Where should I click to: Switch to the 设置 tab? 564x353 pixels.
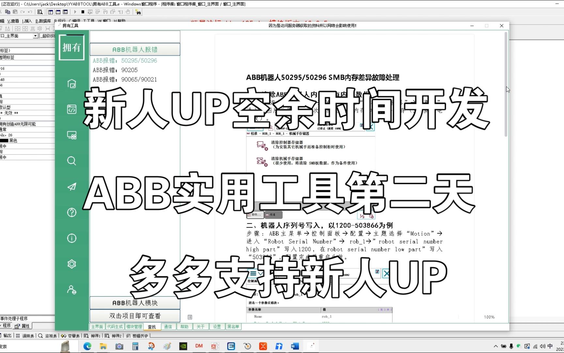coord(217,327)
